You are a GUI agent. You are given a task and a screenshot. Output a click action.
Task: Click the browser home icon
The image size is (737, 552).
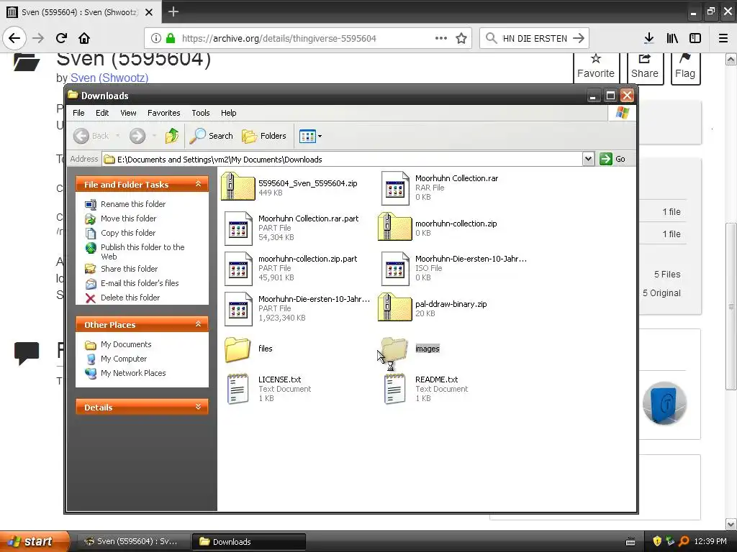click(x=84, y=38)
